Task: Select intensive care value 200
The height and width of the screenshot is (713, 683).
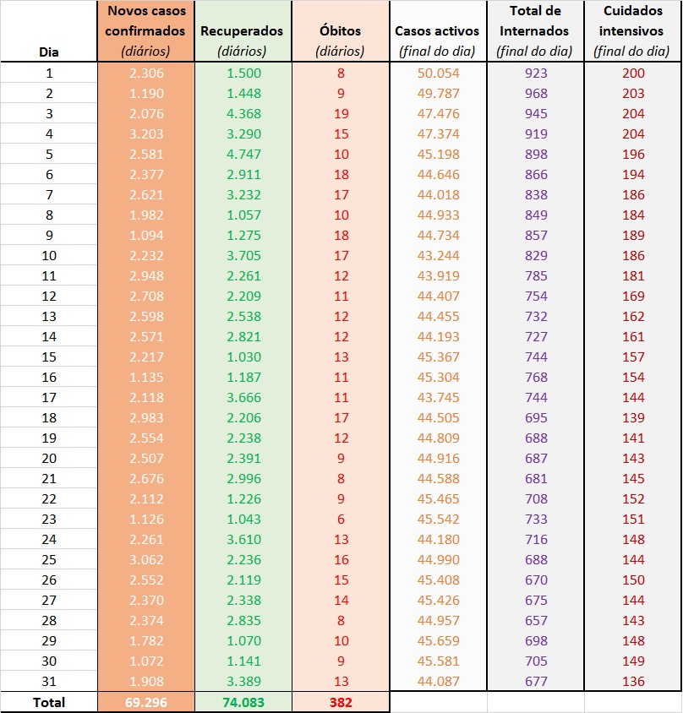Action: [633, 73]
